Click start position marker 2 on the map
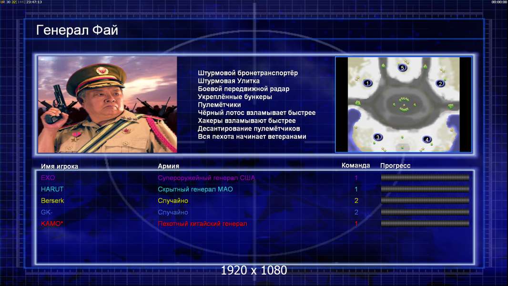The height and width of the screenshot is (286, 508). [x=440, y=83]
